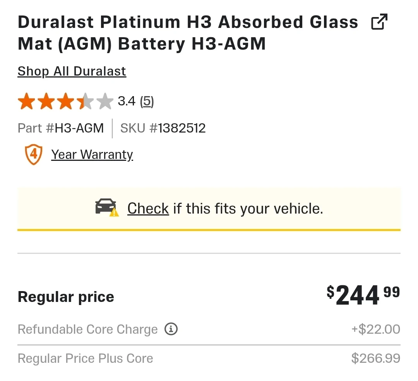Open the core charge info icon

click(x=171, y=329)
